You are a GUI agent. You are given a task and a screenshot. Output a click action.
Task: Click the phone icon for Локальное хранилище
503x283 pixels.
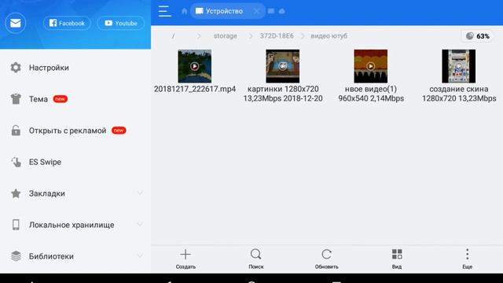16,225
